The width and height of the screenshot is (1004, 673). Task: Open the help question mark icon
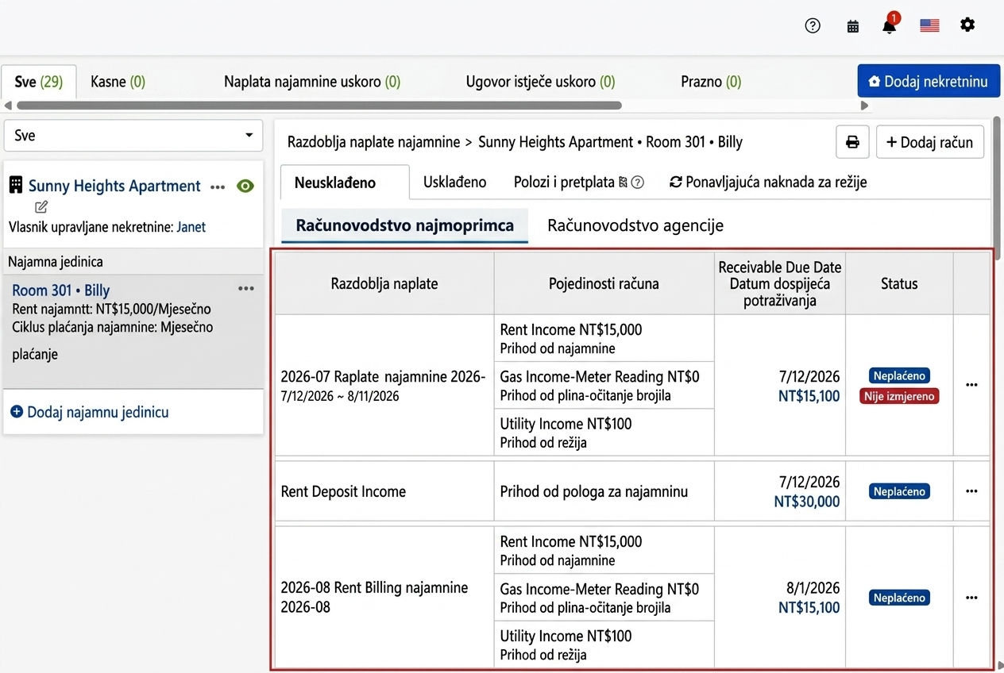[812, 25]
